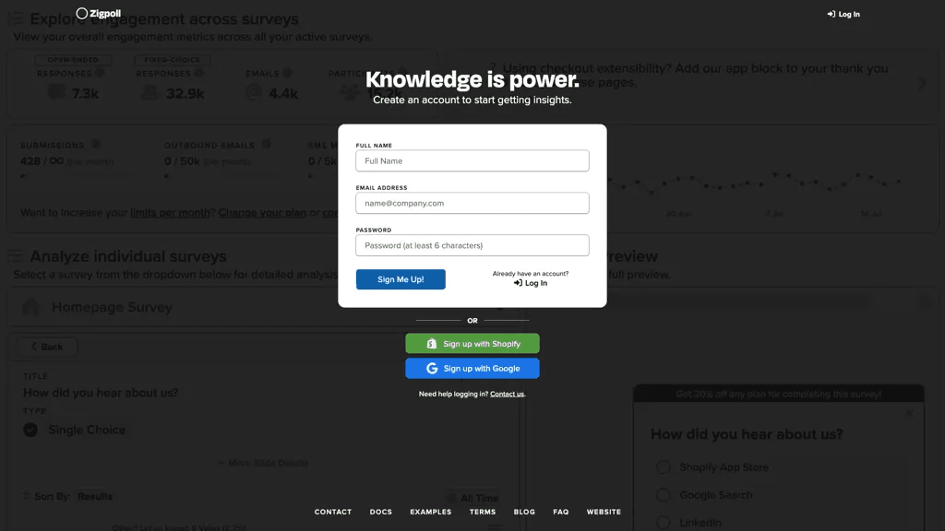Viewport: 945px width, 531px height.
Task: Click login arrow icon below 'Already have an account?'
Action: 518,283
